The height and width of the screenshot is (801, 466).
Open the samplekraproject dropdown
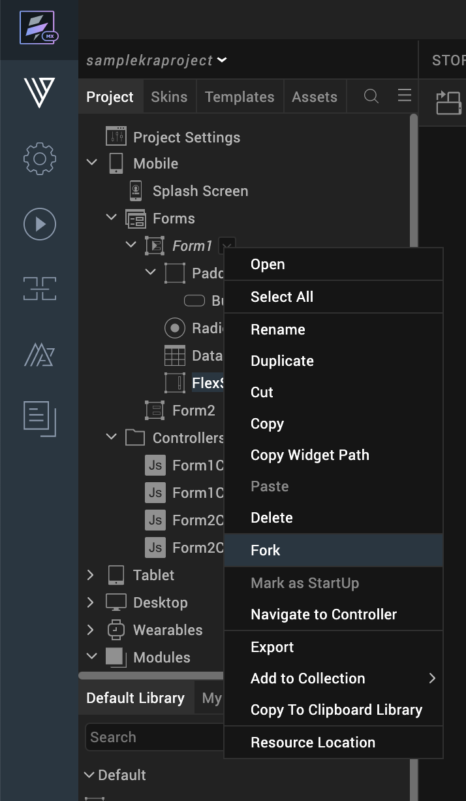157,60
